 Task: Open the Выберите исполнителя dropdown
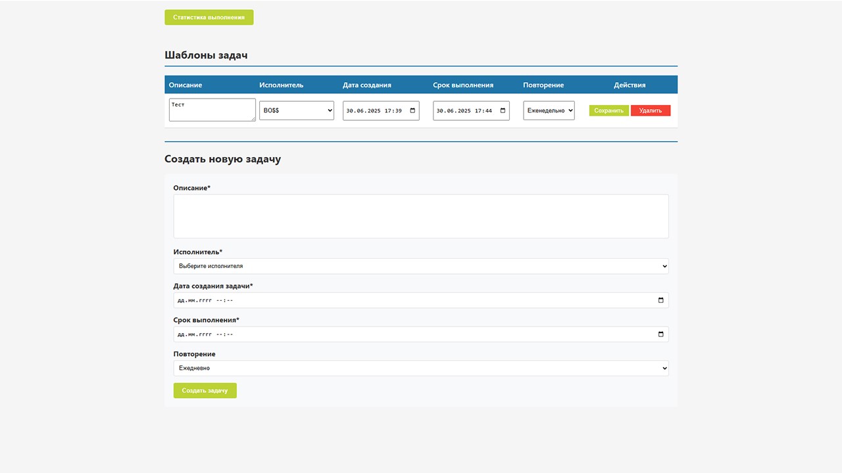coord(421,266)
